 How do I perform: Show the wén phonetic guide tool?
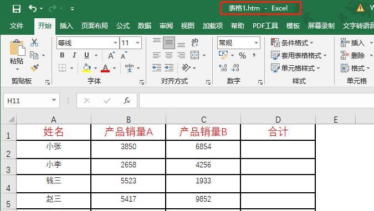click(x=129, y=68)
